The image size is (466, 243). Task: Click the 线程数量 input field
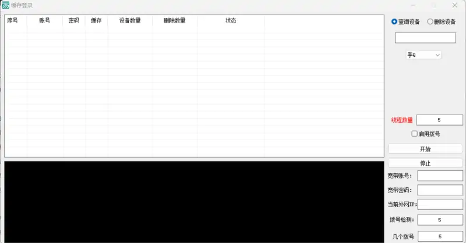(440, 120)
